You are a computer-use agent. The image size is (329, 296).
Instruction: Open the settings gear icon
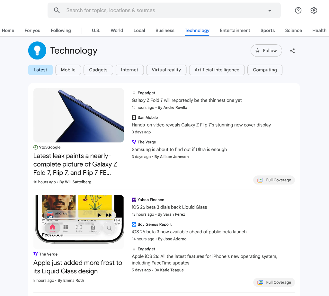click(314, 10)
